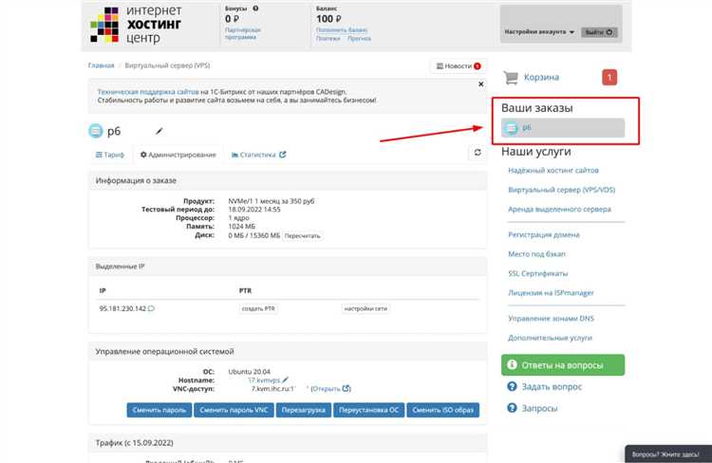The height and width of the screenshot is (463, 712).
Task: Open Виртуальный сервер (VPS/VDS) link
Action: (561, 190)
